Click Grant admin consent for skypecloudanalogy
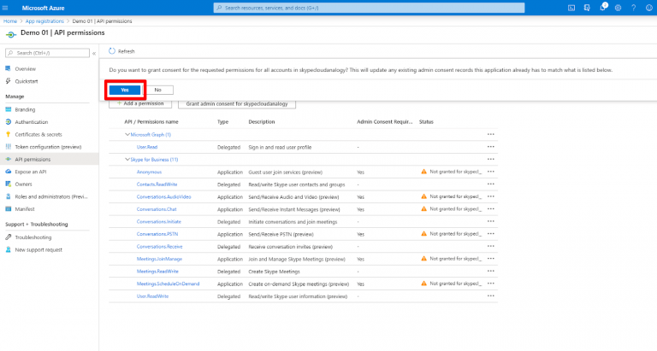The height and width of the screenshot is (351, 657). (x=237, y=103)
